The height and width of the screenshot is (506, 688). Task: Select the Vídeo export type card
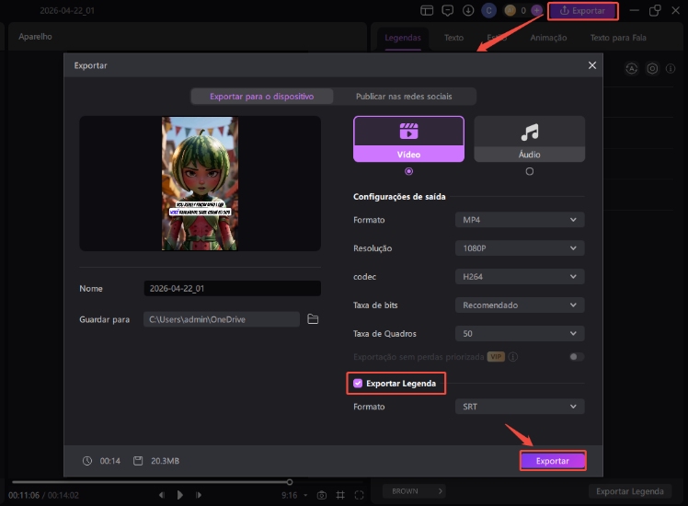pyautogui.click(x=408, y=139)
